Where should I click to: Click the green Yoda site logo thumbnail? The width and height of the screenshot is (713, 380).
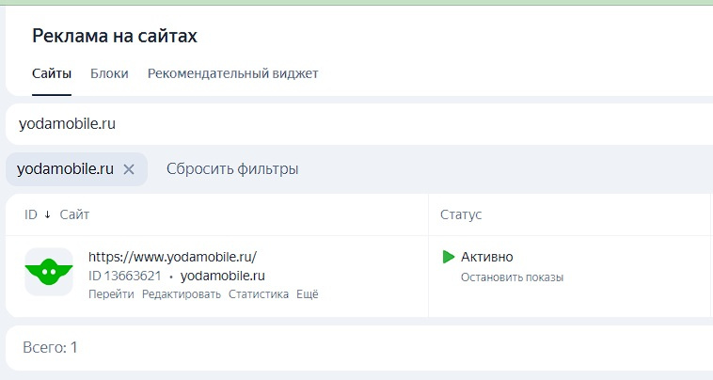click(x=49, y=272)
